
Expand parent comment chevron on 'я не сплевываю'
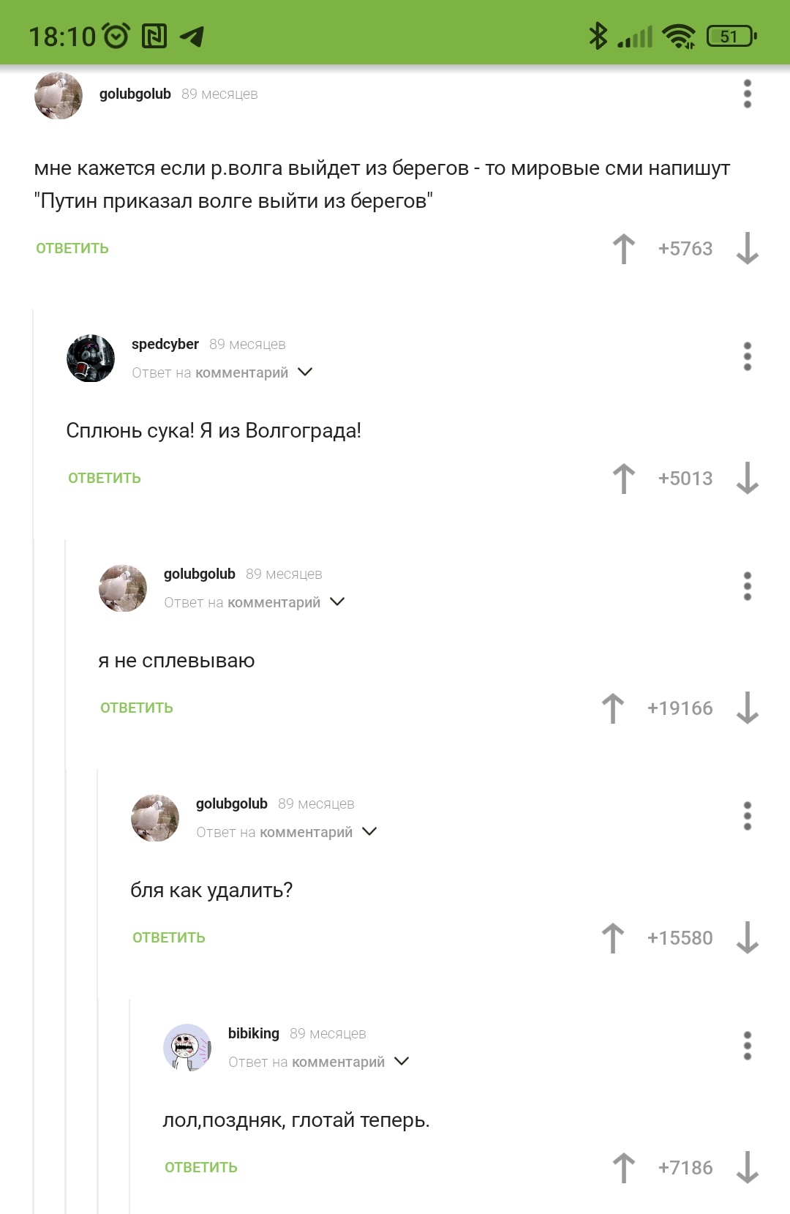click(337, 602)
